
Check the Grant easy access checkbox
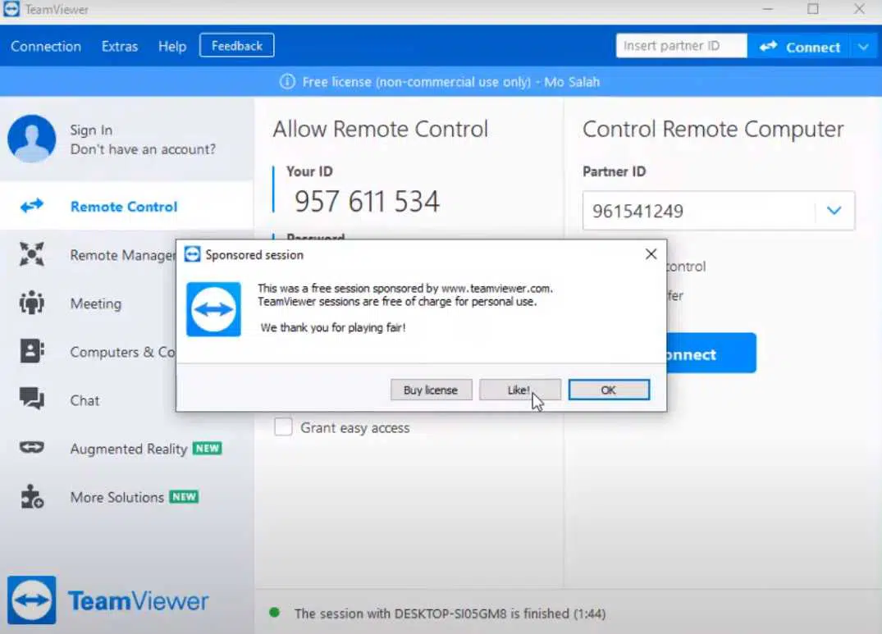[283, 426]
